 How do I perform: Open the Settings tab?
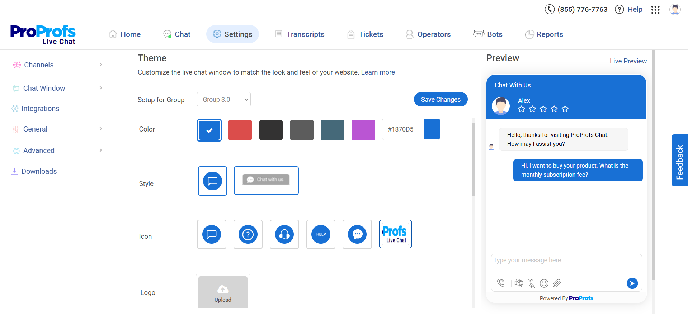(x=232, y=34)
